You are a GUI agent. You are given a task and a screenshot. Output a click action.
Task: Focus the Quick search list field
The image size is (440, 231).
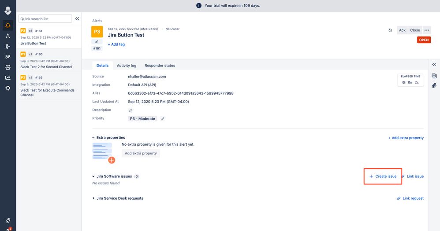pyautogui.click(x=45, y=19)
